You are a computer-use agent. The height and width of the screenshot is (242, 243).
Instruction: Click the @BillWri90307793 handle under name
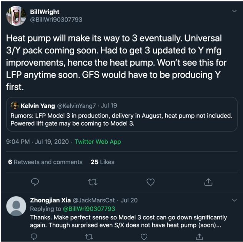pyautogui.click(x=56, y=19)
